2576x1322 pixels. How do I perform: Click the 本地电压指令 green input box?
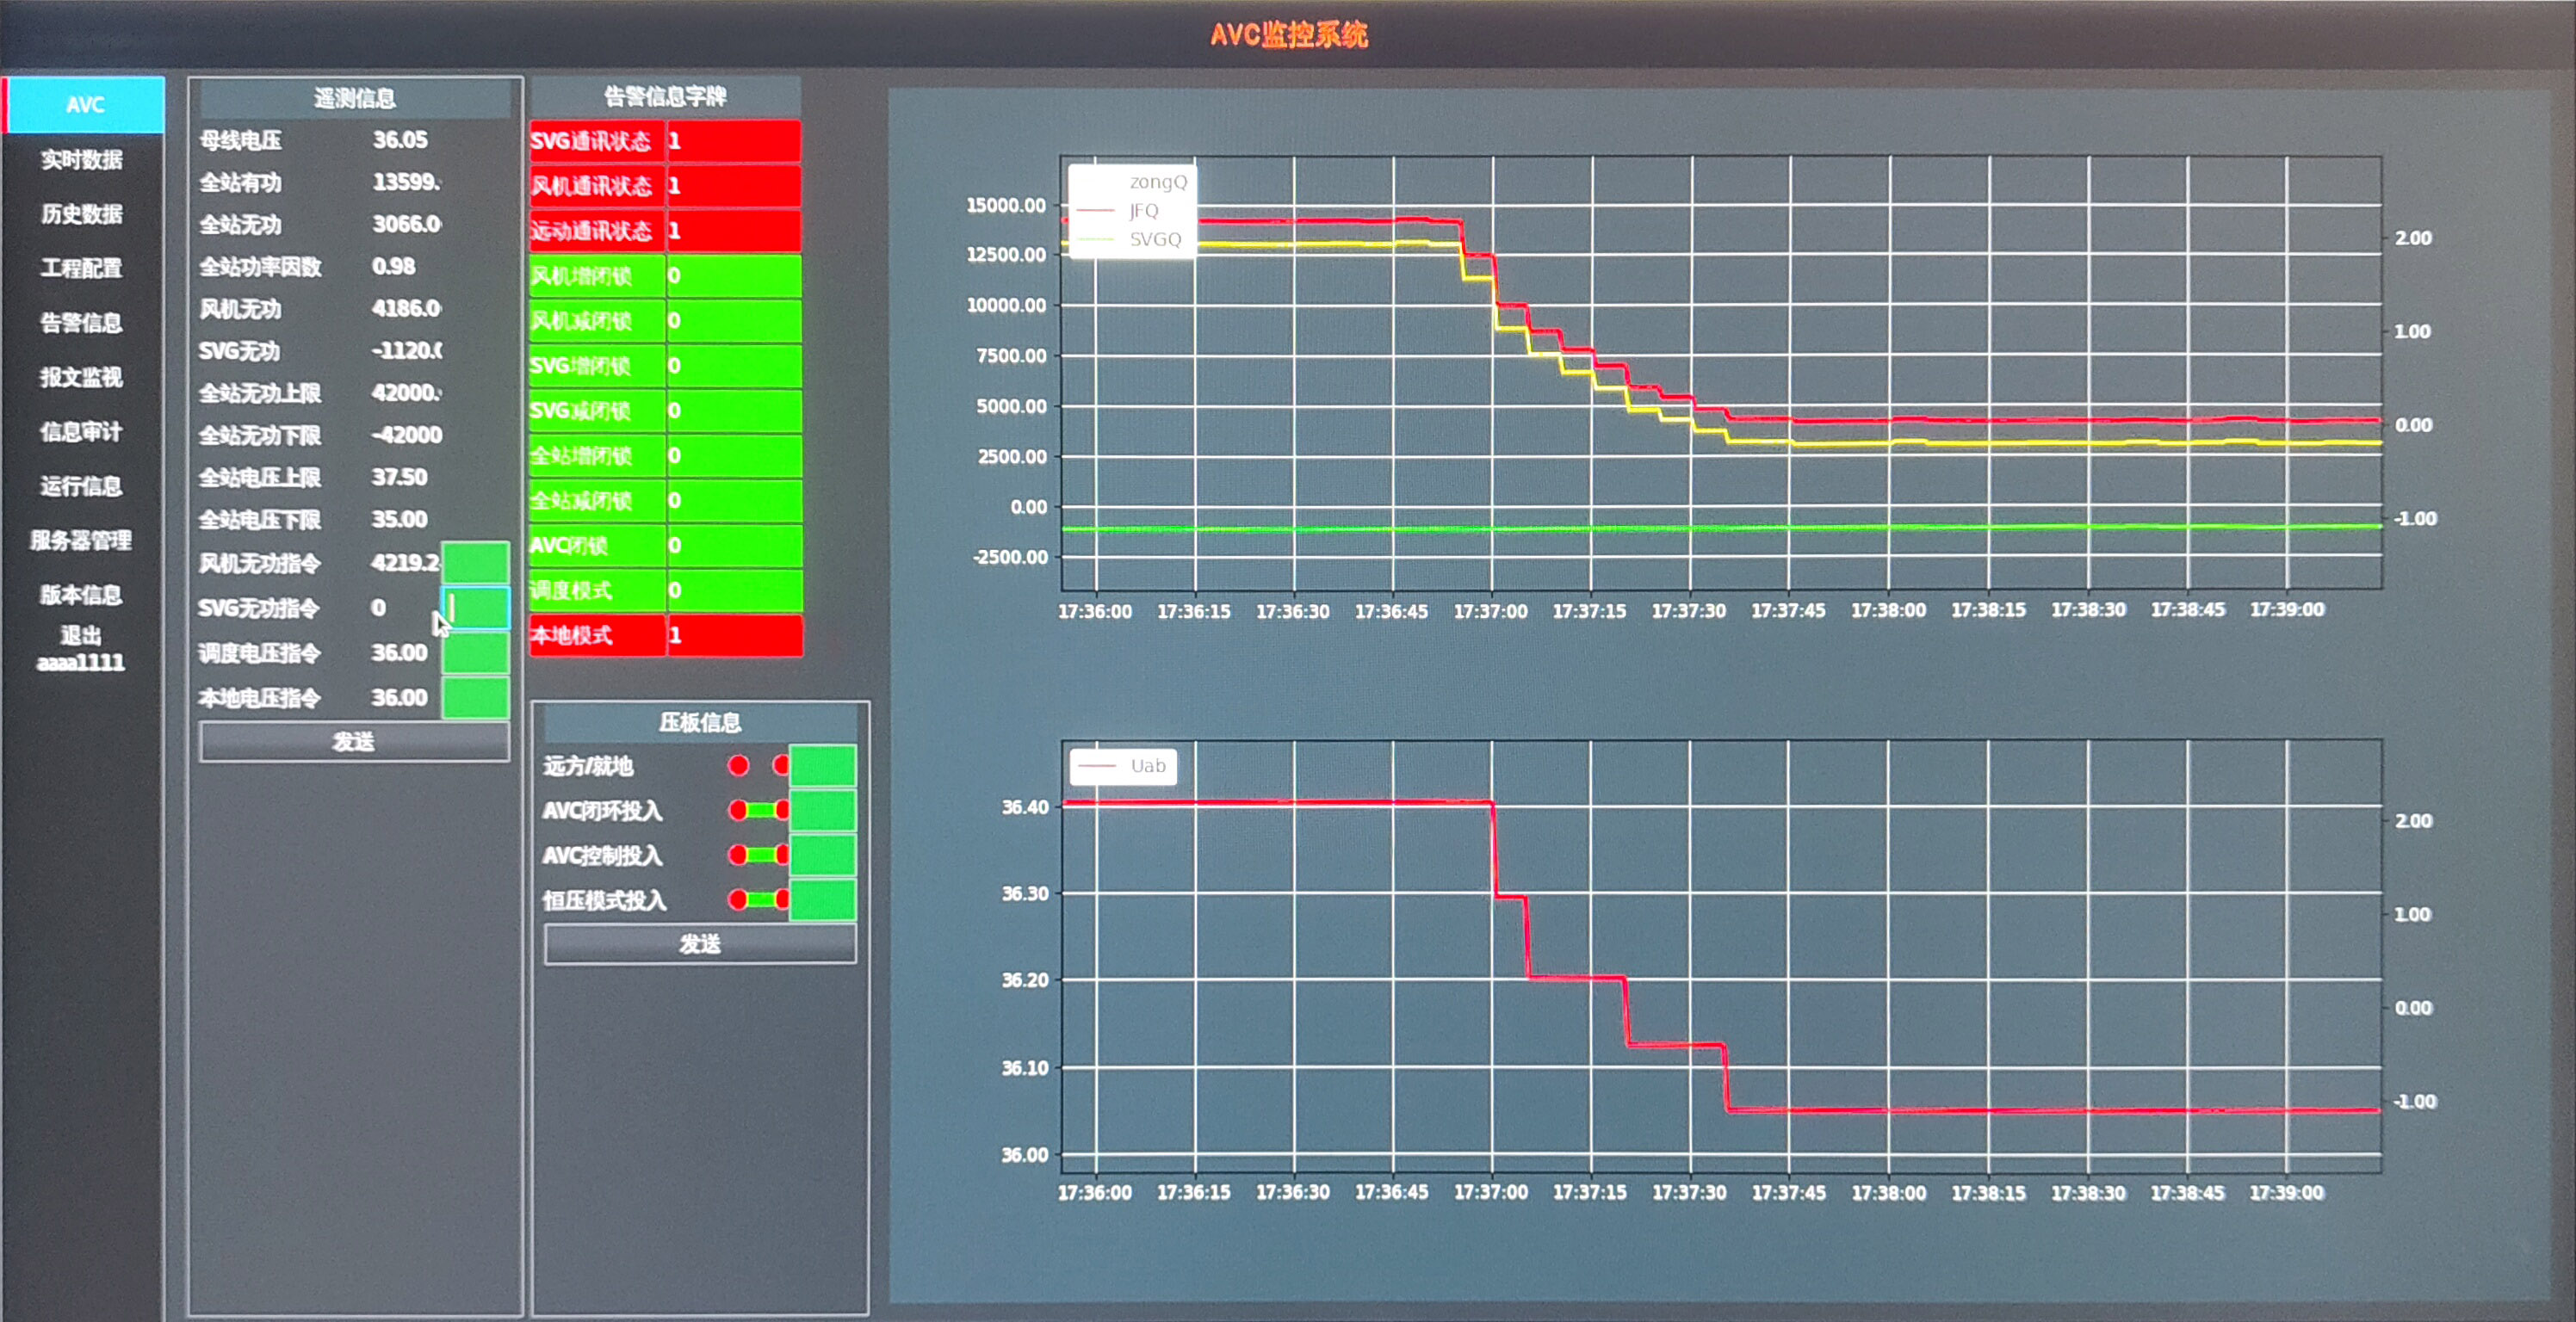(476, 698)
